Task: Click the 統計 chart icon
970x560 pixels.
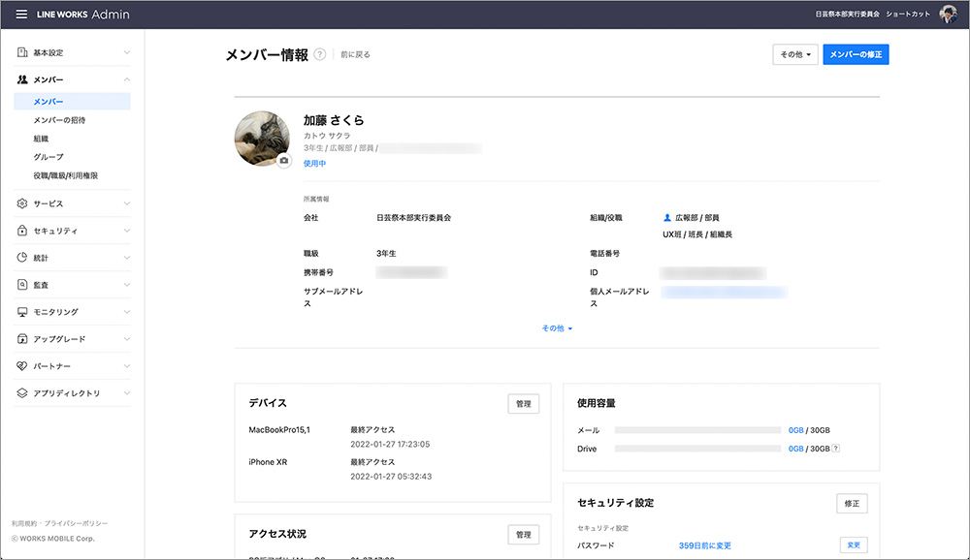Action: (x=22, y=258)
